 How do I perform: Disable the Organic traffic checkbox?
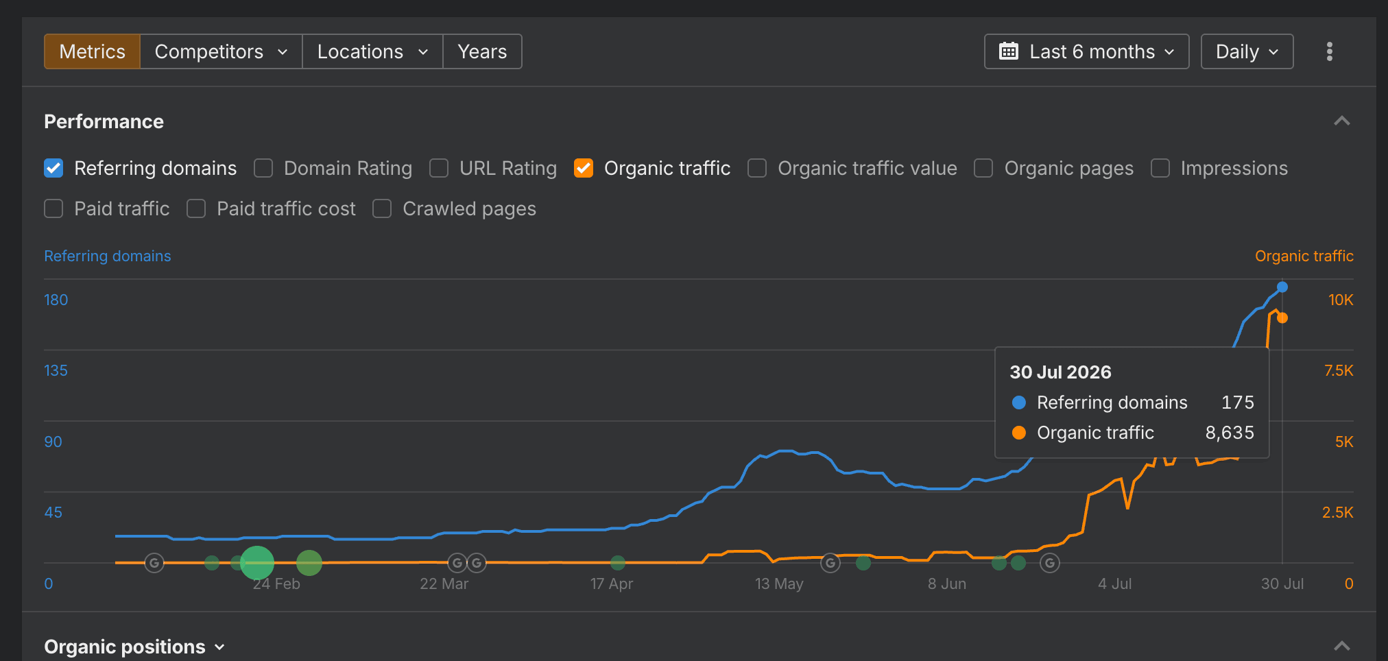[584, 168]
